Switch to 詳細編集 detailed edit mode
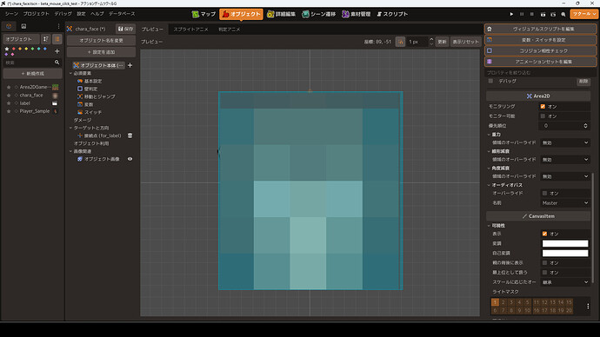Screen dimensions: 600x337 click(x=281, y=14)
